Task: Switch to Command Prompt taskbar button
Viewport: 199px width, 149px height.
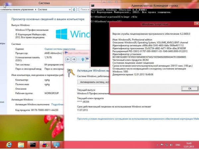Action: tap(33, 145)
